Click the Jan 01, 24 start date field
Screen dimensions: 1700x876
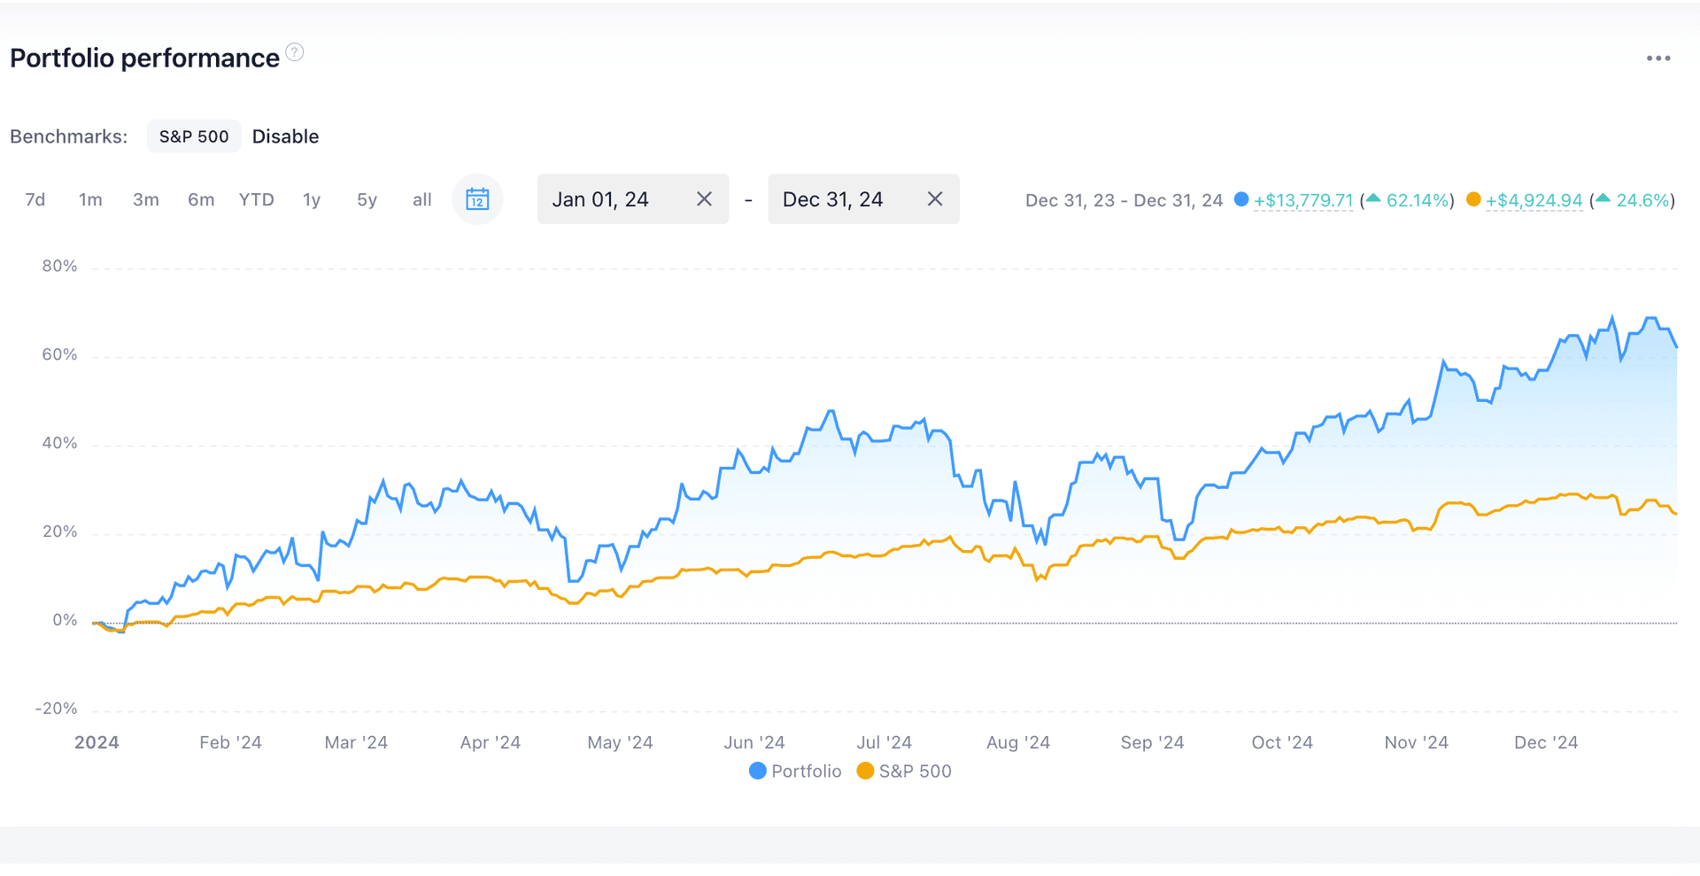point(611,199)
